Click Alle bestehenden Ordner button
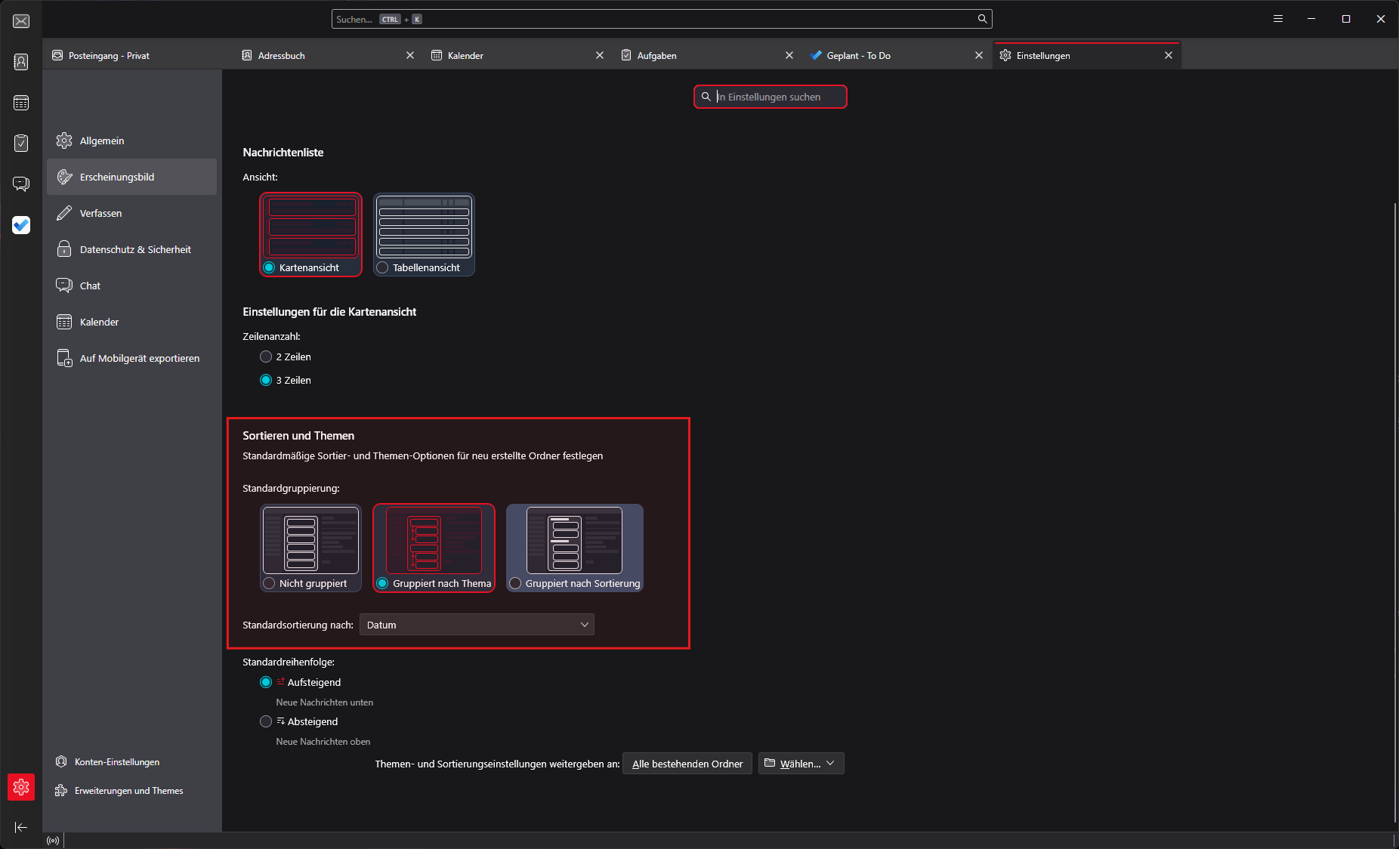Screen dimensions: 1399x849 687,763
